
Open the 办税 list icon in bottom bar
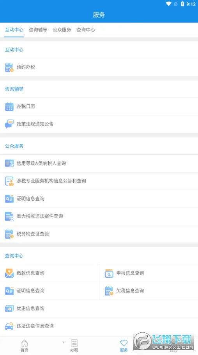(74, 343)
